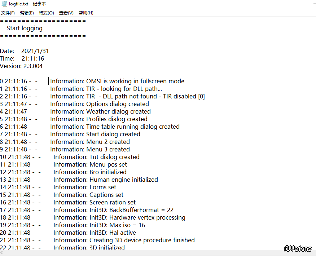Open the 帮助(H) menu
The width and height of the screenshot is (316, 256).
[x=86, y=13]
